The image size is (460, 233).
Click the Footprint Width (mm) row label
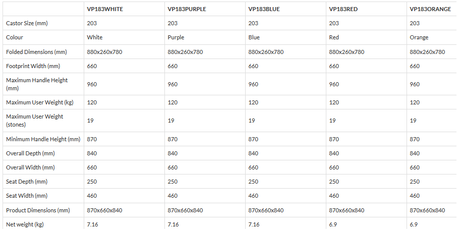(33, 66)
